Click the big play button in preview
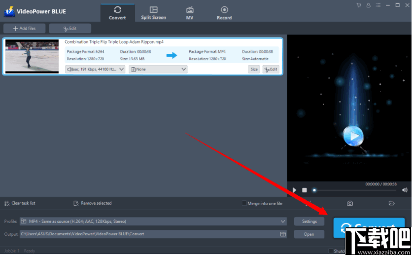The height and width of the screenshot is (255, 412). pyautogui.click(x=353, y=136)
